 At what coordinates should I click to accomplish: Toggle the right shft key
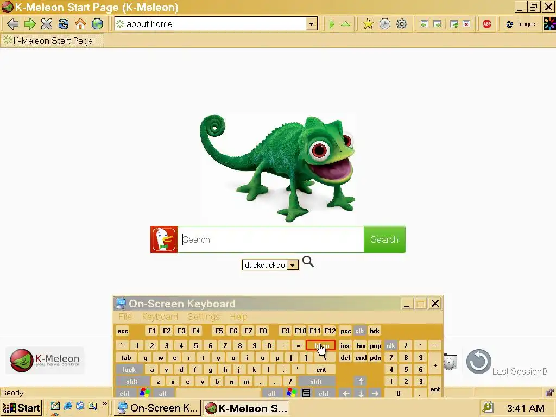(x=315, y=382)
